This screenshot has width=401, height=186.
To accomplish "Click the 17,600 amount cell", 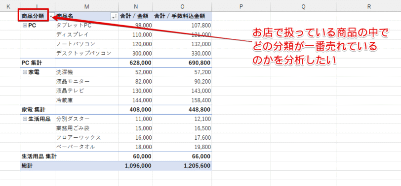I will [182, 138].
